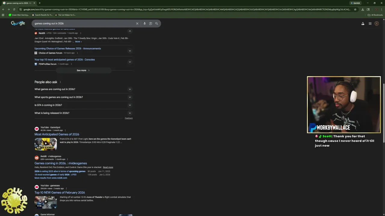This screenshot has height=216, width=385.
Task: Bookmark this page with the star icon
Action: 355,9
